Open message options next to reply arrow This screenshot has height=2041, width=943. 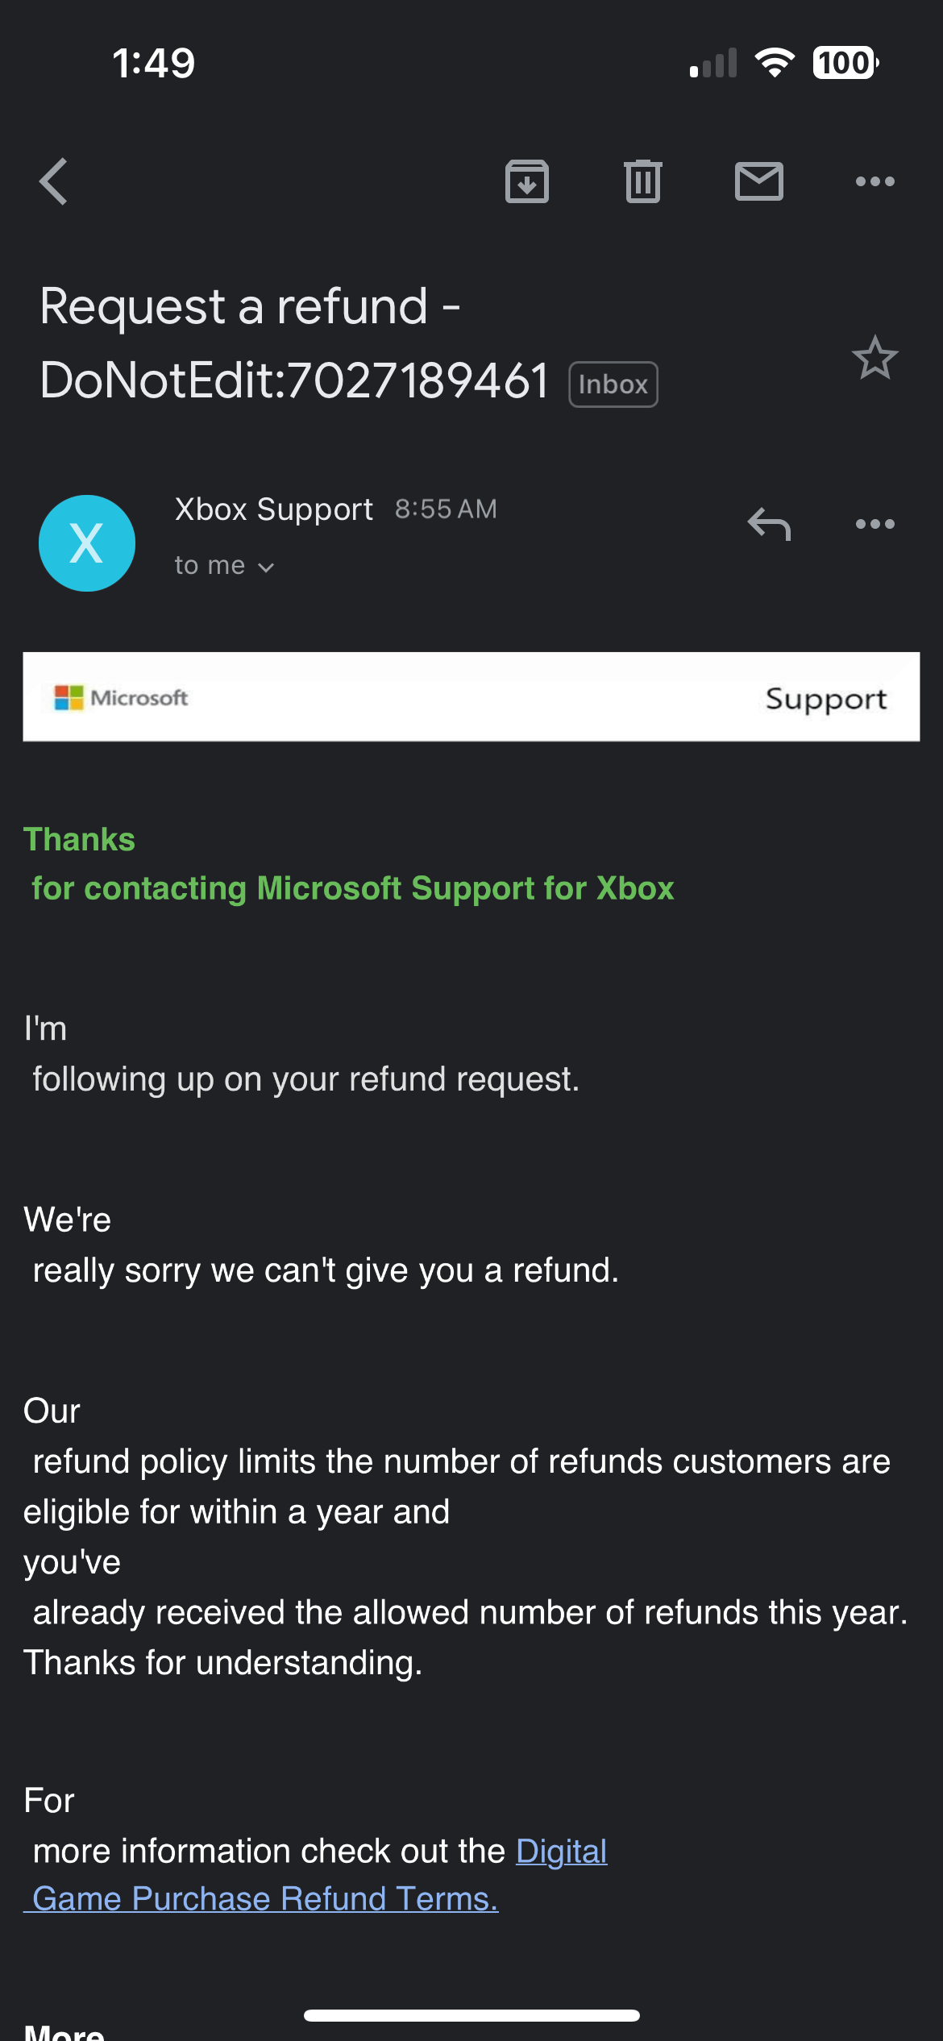(875, 524)
